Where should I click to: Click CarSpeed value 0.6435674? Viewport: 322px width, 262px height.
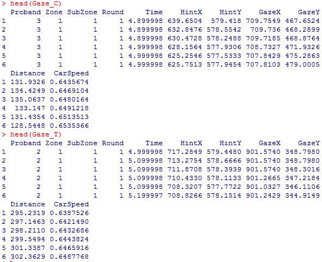[69, 82]
